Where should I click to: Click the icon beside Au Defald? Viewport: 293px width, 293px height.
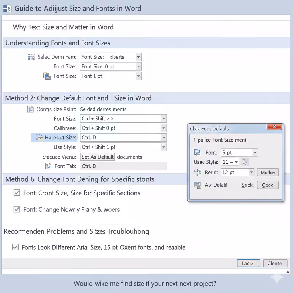[197, 185]
